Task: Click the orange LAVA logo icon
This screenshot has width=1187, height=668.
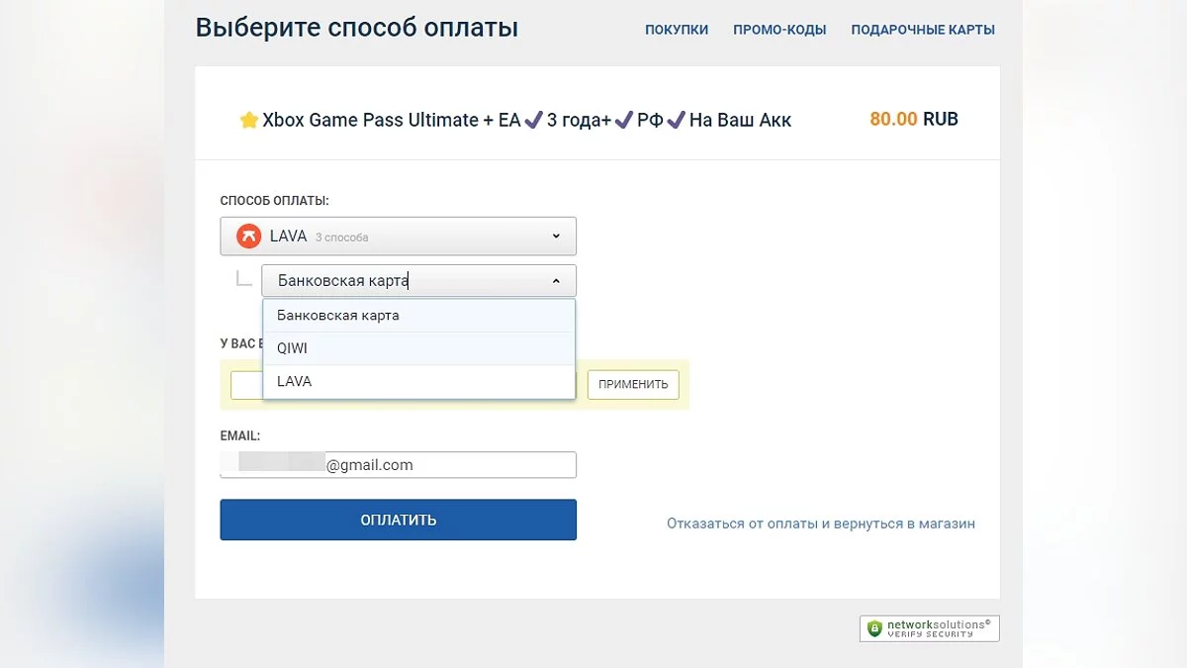Action: click(x=247, y=237)
